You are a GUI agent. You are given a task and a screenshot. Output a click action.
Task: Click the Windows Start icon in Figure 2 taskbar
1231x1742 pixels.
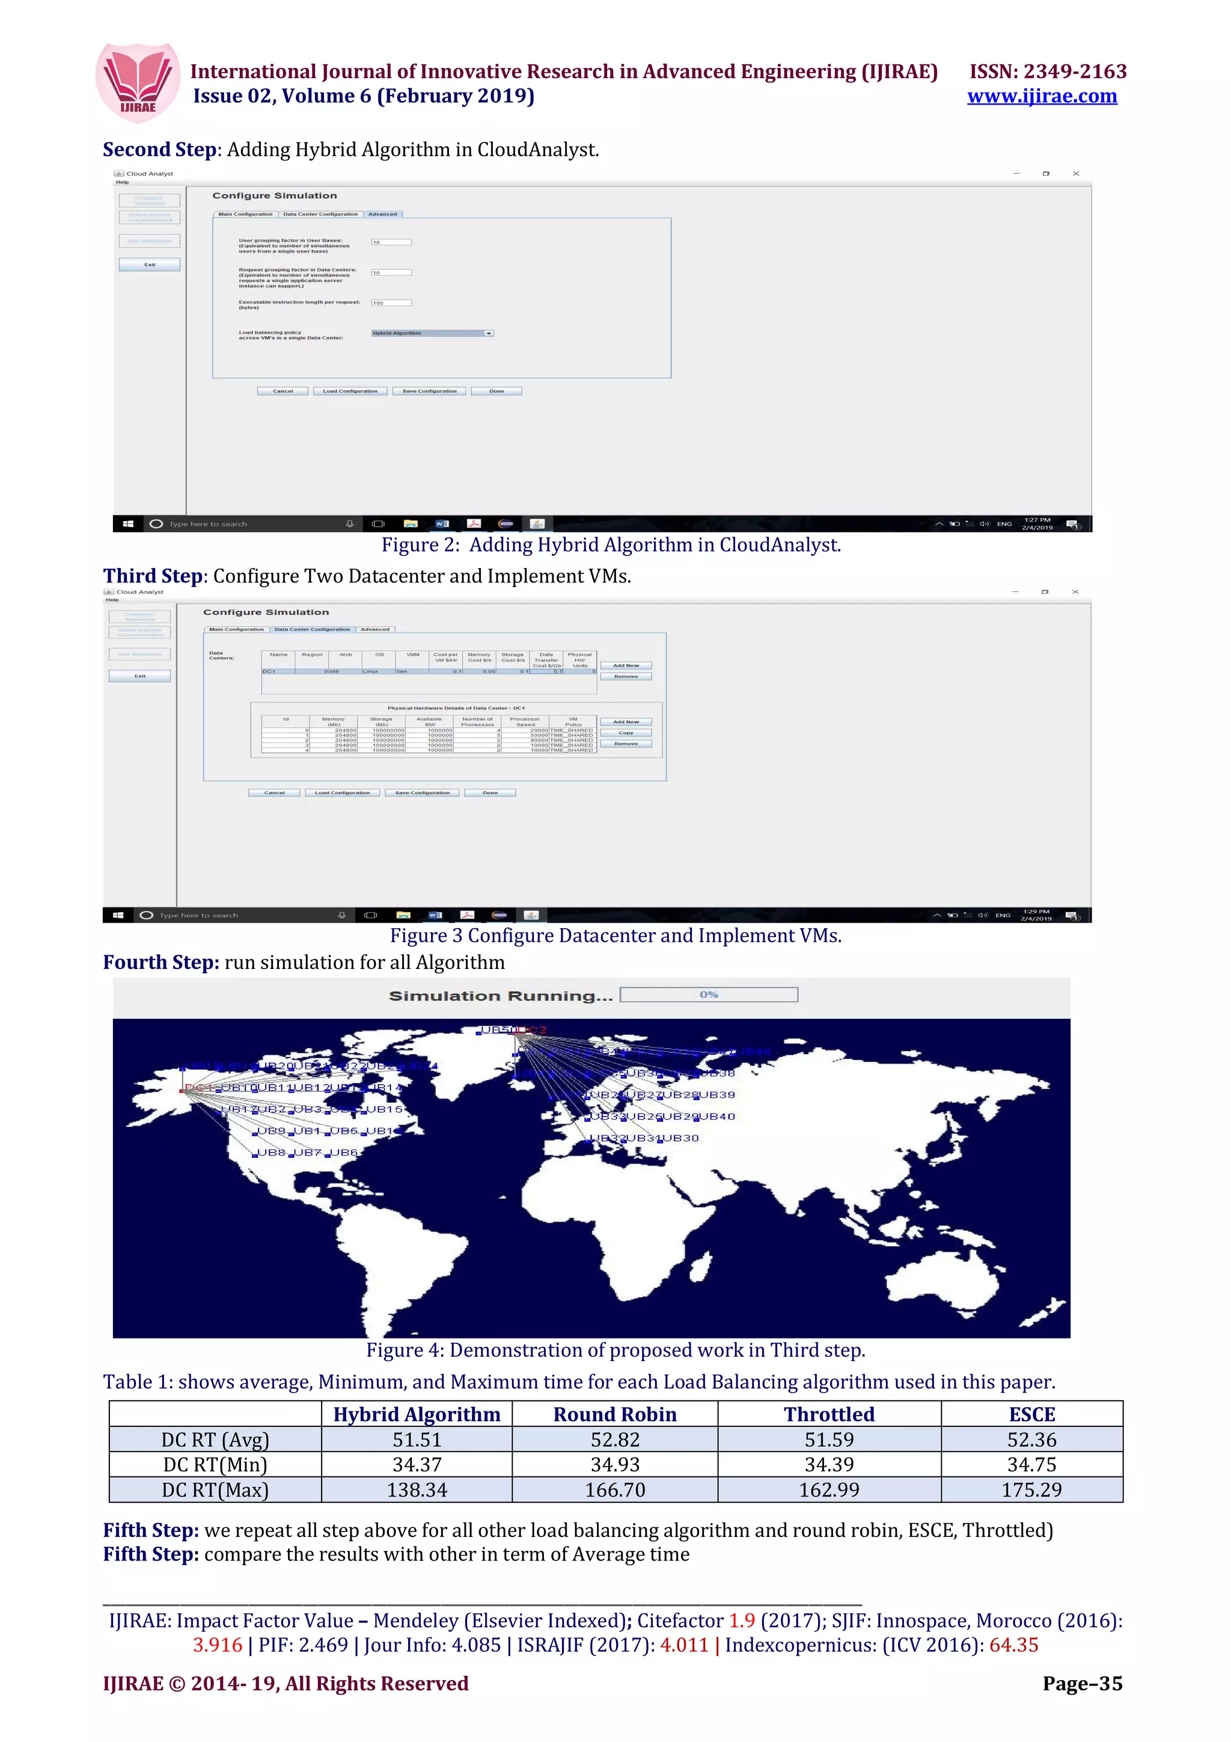(x=128, y=524)
